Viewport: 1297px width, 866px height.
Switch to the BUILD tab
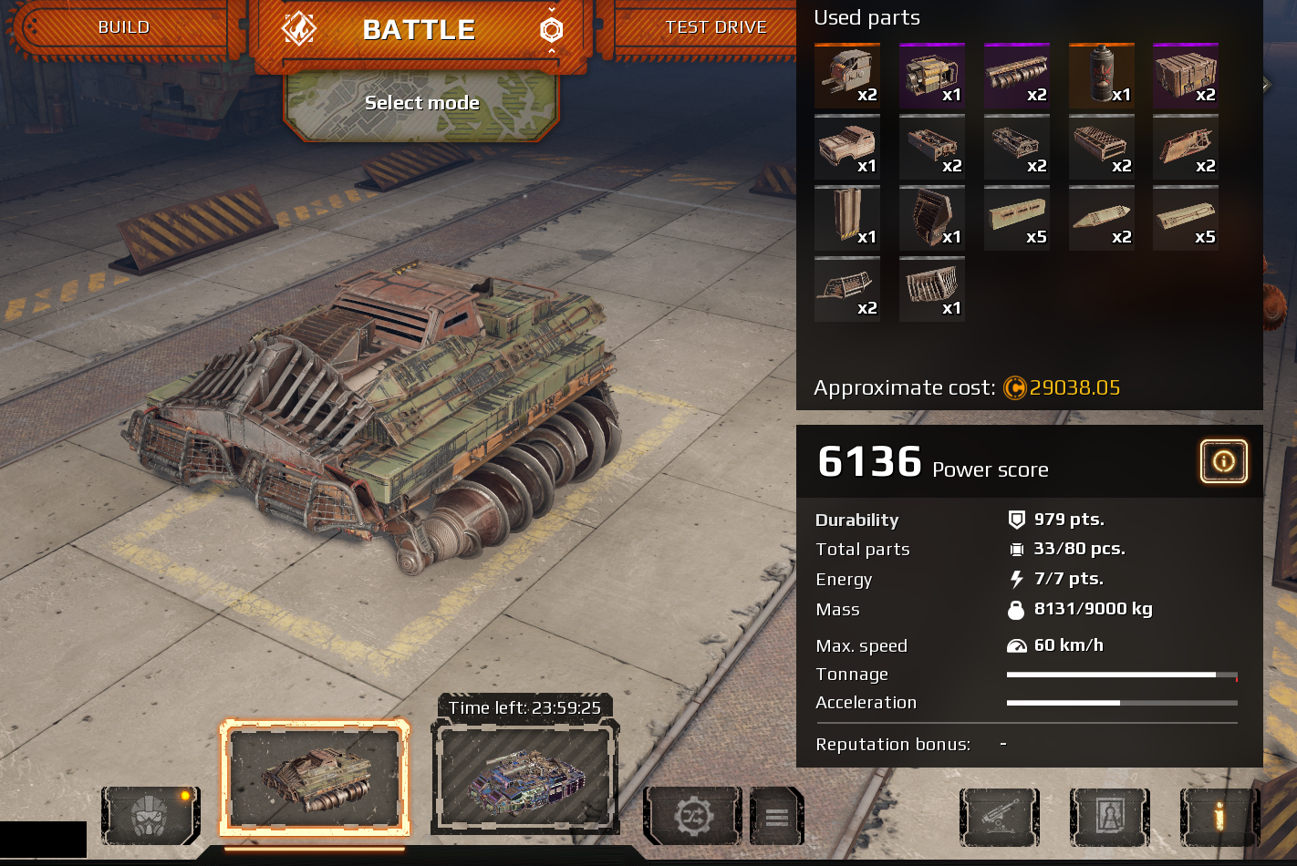pos(123,27)
